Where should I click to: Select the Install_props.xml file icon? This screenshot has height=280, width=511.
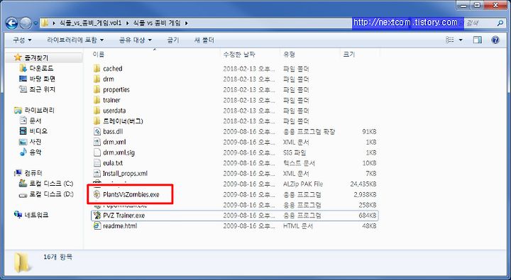[x=97, y=173]
